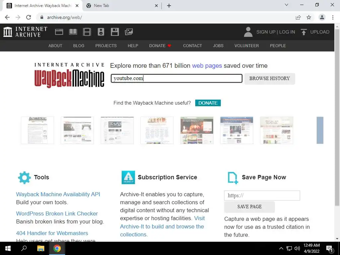Viewport: 340px width, 255px height.
Task: Click the Save Page Now document icon
Action: (233, 178)
